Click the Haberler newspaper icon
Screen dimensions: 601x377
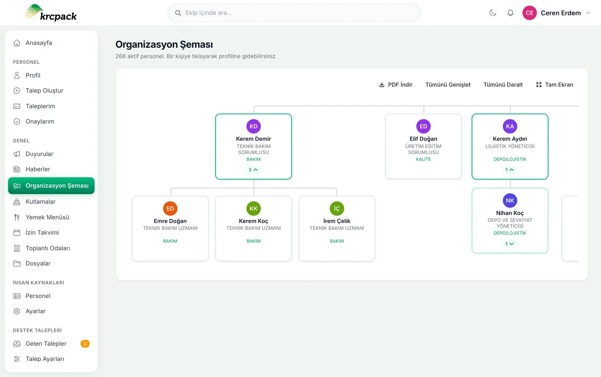coord(17,169)
